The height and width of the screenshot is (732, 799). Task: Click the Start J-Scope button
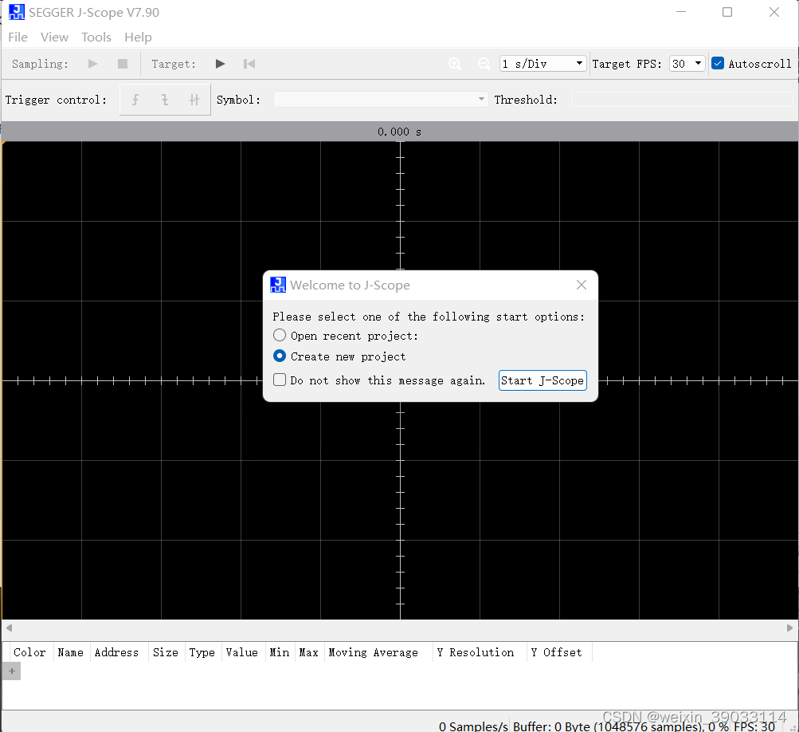[x=542, y=380]
